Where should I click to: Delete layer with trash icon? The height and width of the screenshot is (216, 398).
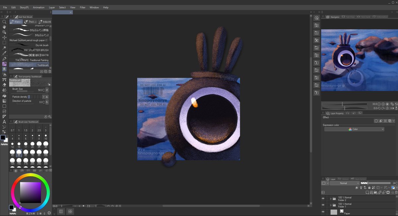[x=396, y=192]
